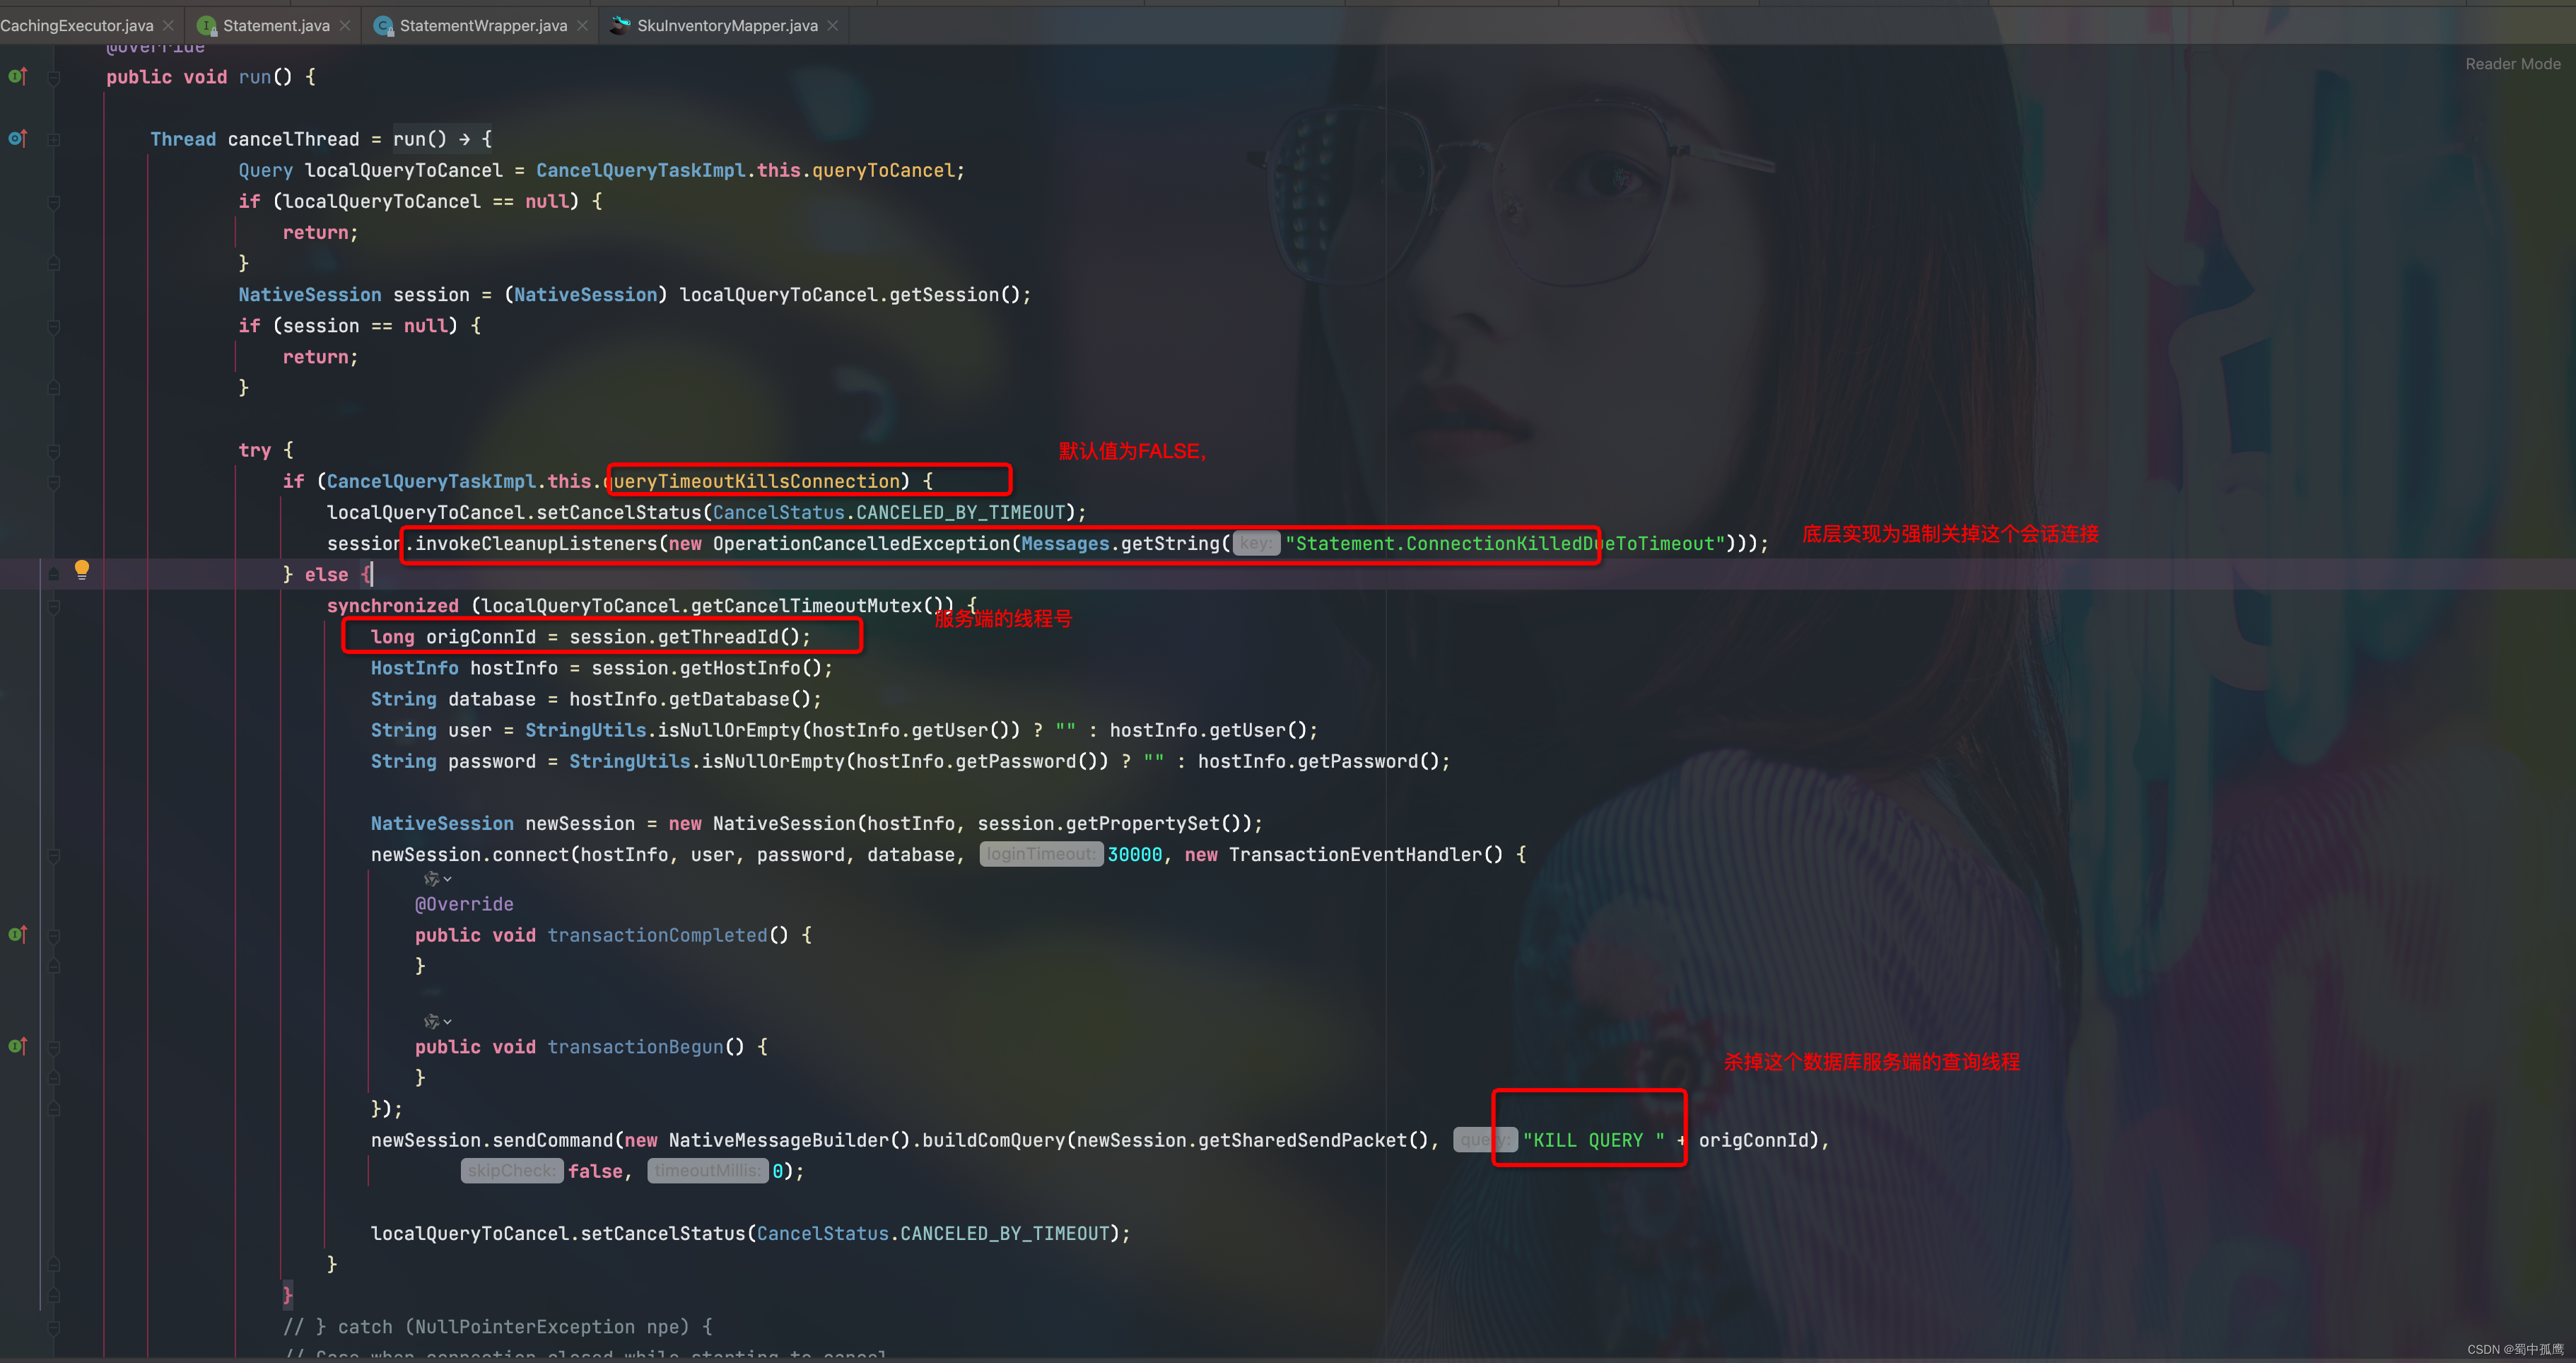Screen dimensions: 2576x1363
Task: Expand the folded cancelThread lambda block
Action: [x=54, y=139]
